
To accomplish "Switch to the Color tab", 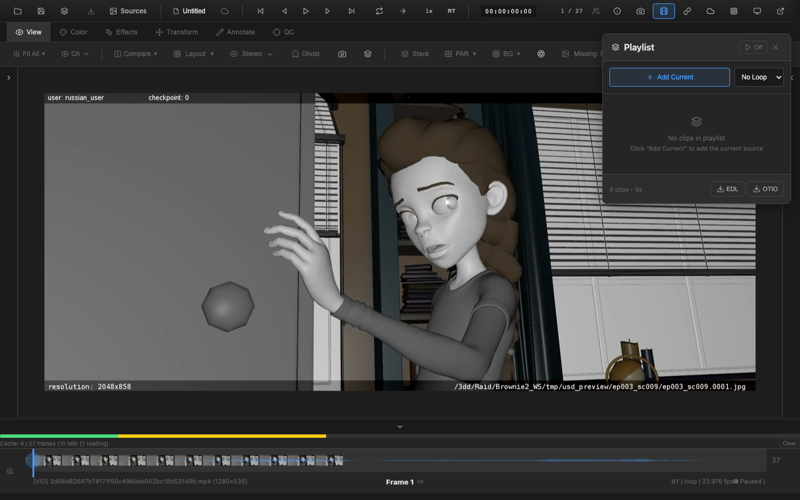I will coord(73,32).
